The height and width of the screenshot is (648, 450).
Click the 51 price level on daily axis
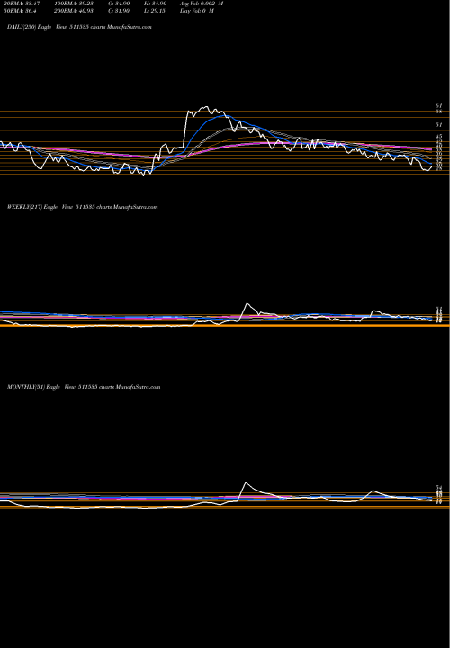[438, 125]
